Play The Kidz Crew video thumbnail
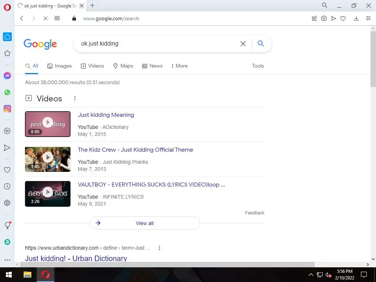376x282 pixels. [48, 159]
